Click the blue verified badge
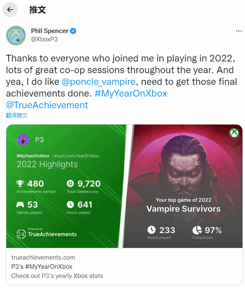Screen dimensions: 245x288 [x=73, y=31]
